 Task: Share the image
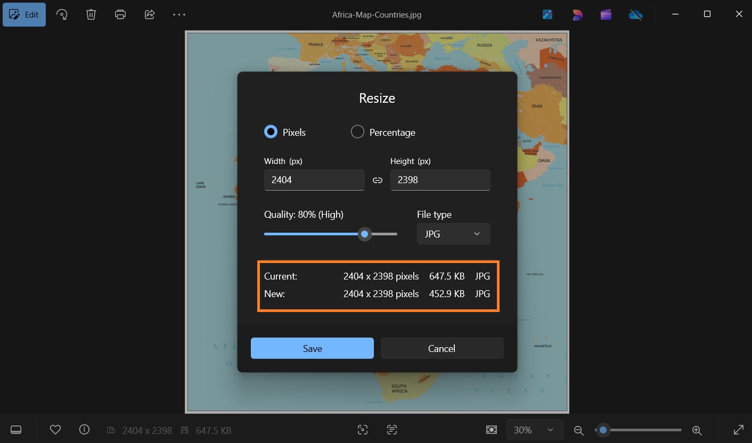(149, 14)
